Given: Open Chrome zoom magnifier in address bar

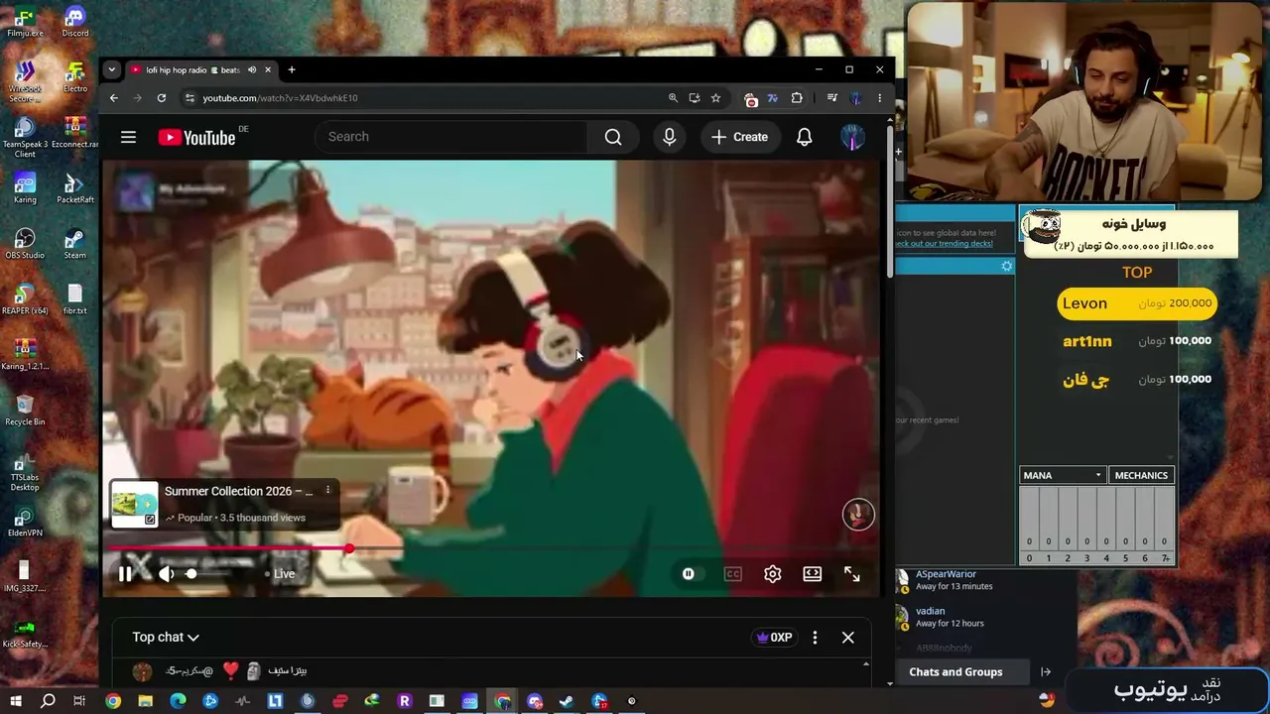Looking at the screenshot, I should 673,98.
